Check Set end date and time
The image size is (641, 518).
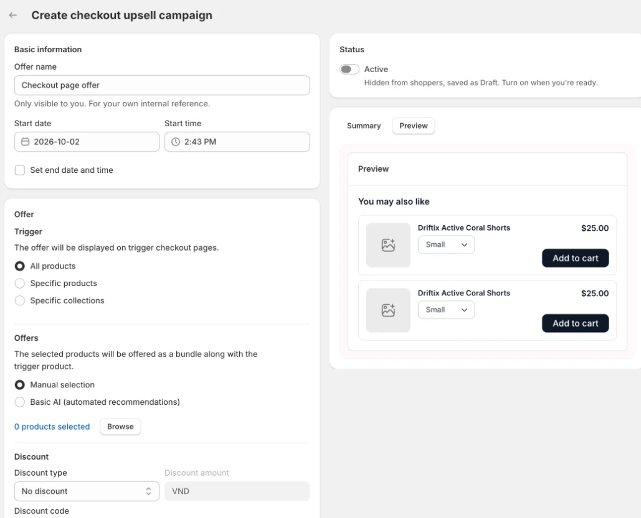pos(20,170)
